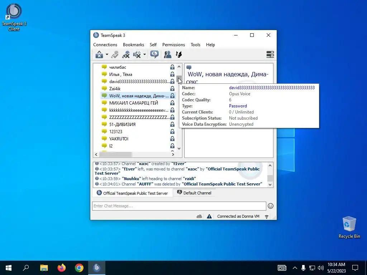Click the channel list horizontal scrollbar thumb

[x=115, y=154]
